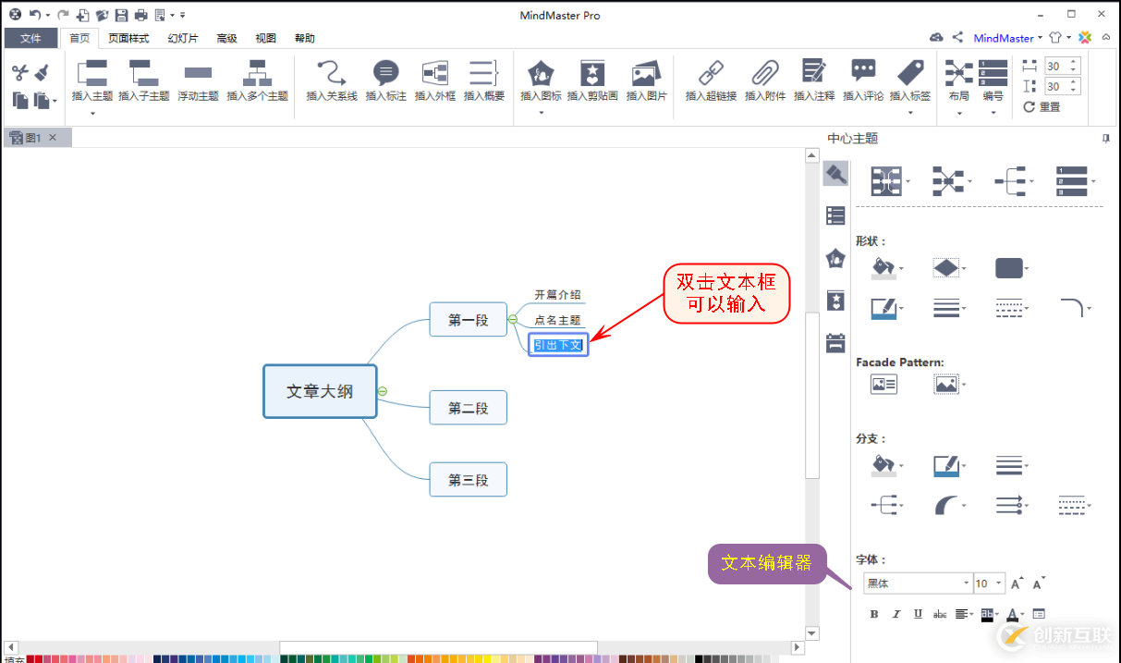Switch to 页面样式 tab
Screen dimensions: 1121x663
(x=128, y=38)
